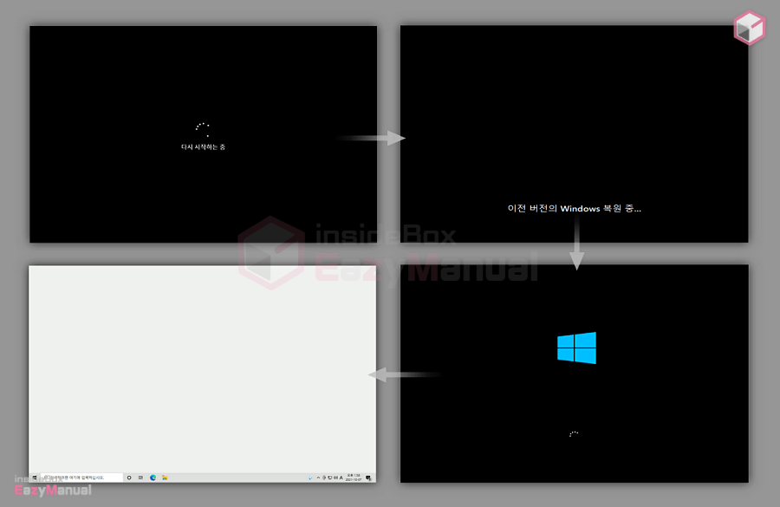Click the blue tray icon left of chevron
780x507 pixels.
click(x=310, y=478)
